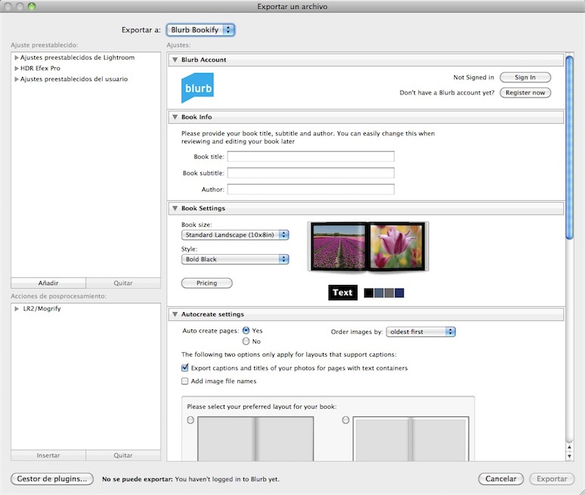The width and height of the screenshot is (585, 495).
Task: Expand Ajustes preestablecidos de Lightroom
Action: click(17, 57)
